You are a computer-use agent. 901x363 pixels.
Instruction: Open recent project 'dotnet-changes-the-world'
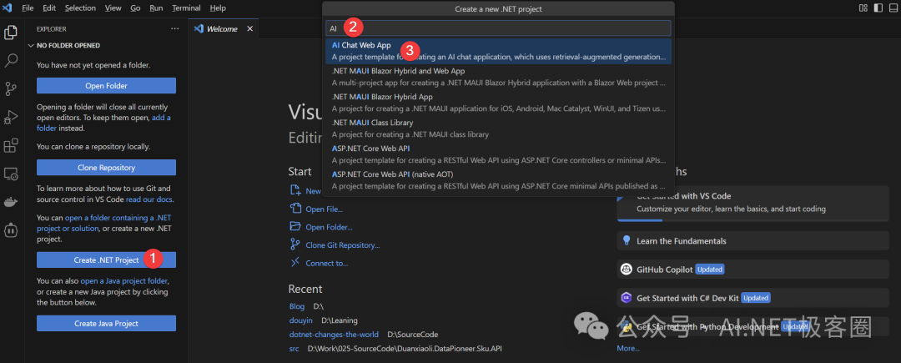click(334, 335)
